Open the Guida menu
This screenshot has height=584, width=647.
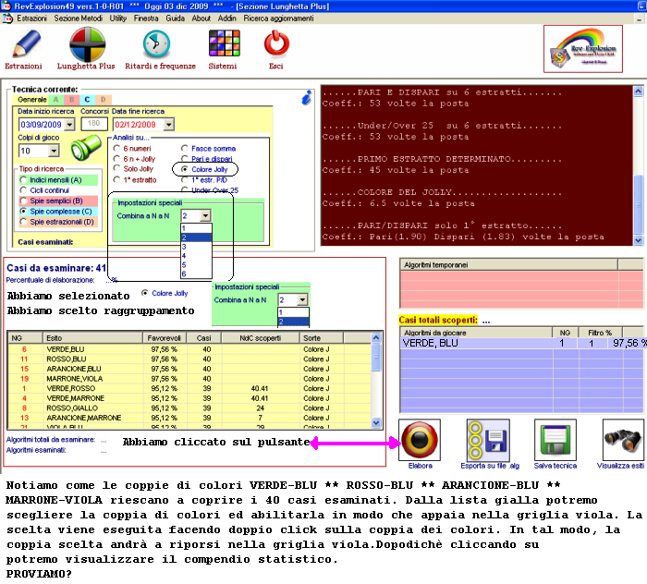(175, 18)
